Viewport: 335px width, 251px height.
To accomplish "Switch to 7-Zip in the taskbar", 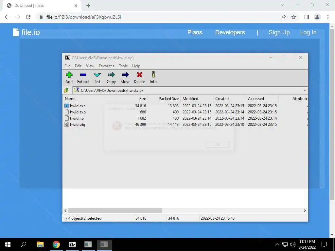I will 72,244.
